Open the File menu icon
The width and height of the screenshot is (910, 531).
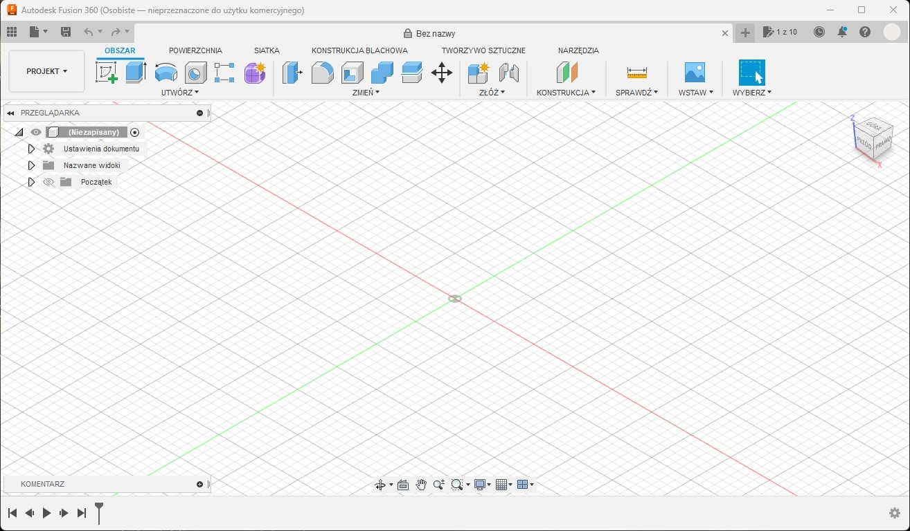[39, 32]
